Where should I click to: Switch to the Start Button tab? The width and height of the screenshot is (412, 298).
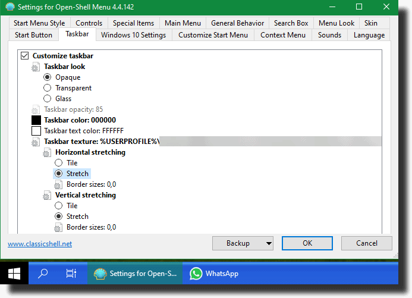coord(34,35)
